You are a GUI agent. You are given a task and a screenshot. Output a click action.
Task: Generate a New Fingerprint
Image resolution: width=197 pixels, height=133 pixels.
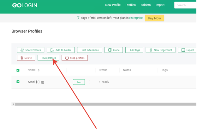pyautogui.click(x=160, y=50)
